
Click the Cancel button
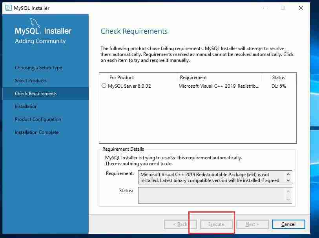click(288, 224)
